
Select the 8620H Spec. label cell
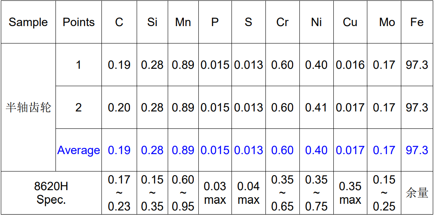pyautogui.click(x=51, y=193)
